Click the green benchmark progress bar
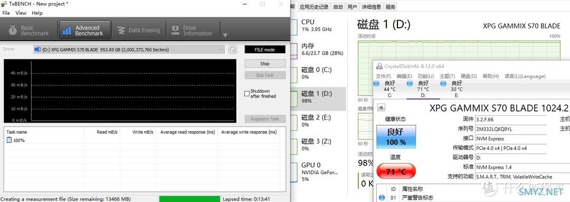Viewport: 570px width, 202px height. click(x=189, y=199)
